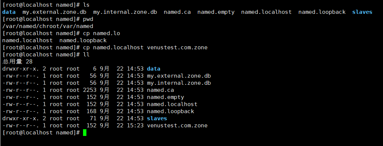
Task: Click the 15:23 timestamp of venustest.com.zone
Action: click(135, 125)
